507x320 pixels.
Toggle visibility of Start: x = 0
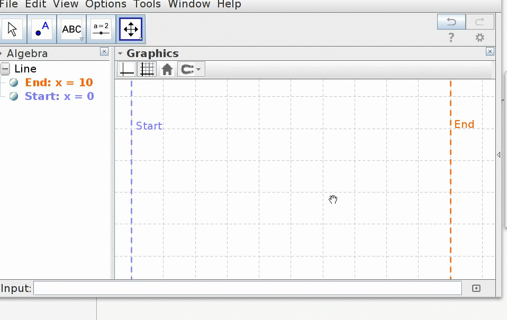[x=14, y=96]
